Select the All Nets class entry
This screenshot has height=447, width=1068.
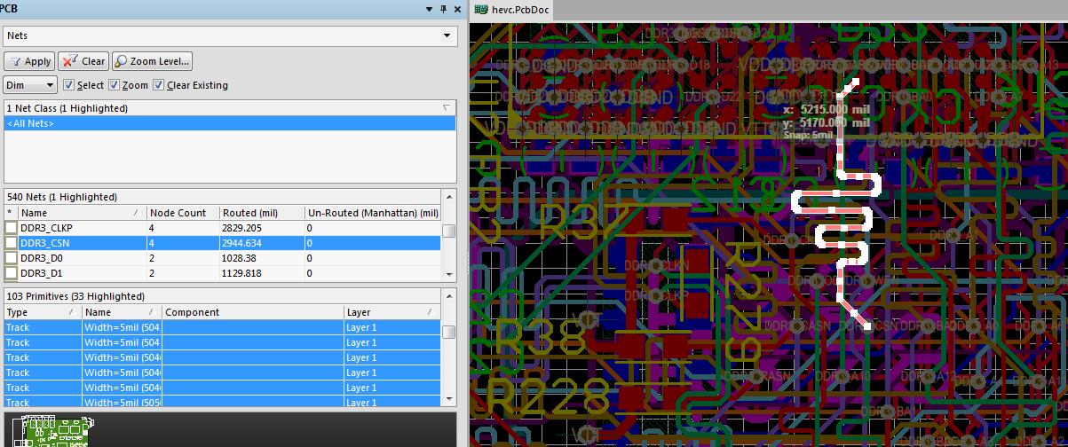coord(32,123)
